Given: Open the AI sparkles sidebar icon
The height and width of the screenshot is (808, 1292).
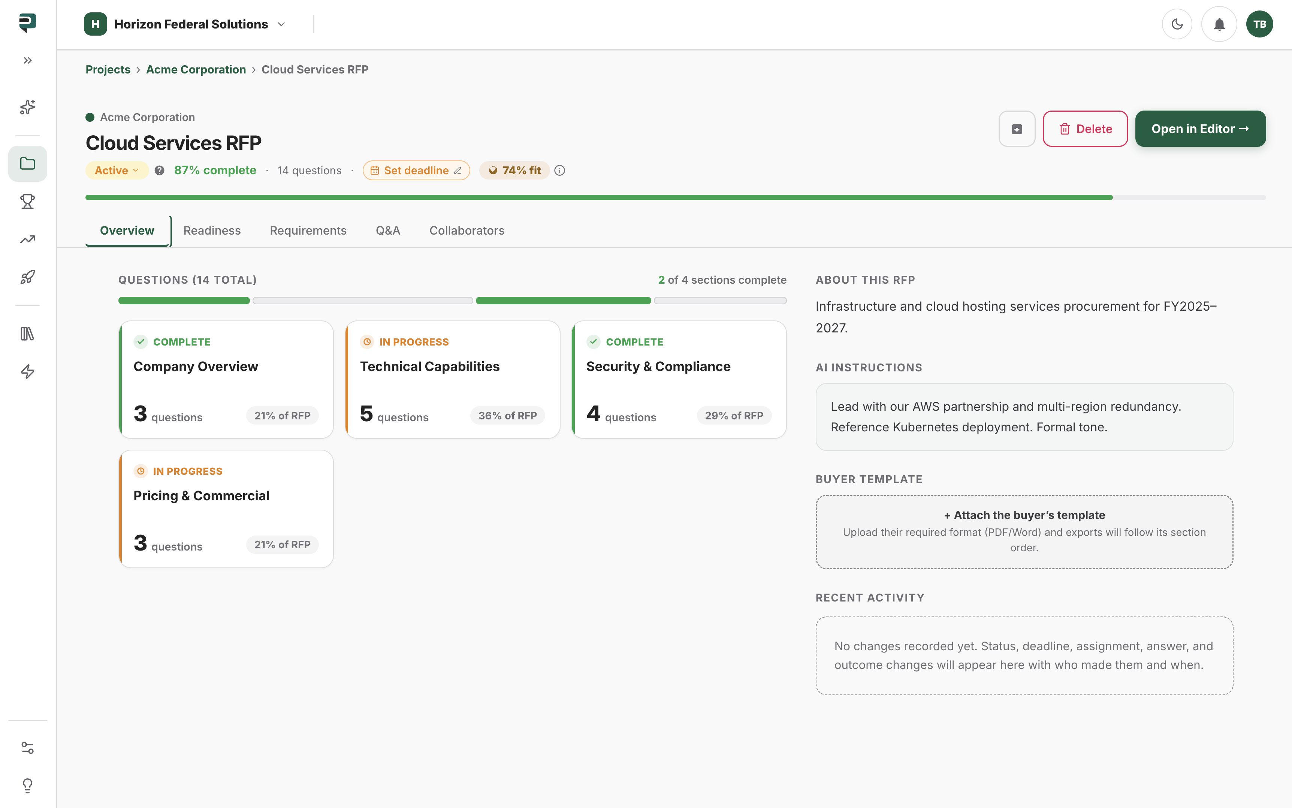Looking at the screenshot, I should point(28,107).
